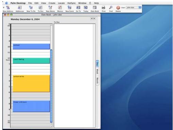The width and height of the screenshot is (173, 130).
Task: Click the 2 PM time slot
Action: pyautogui.click(x=31, y=71)
